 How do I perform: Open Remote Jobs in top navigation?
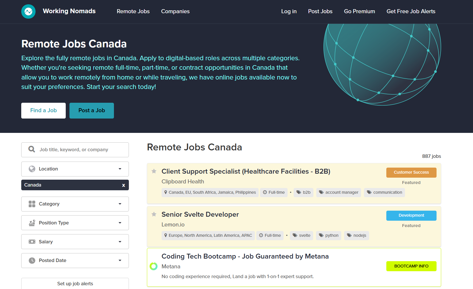click(133, 11)
